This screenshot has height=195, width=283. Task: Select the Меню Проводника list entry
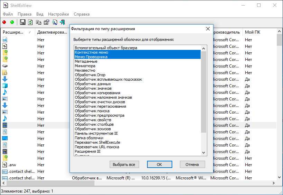pyautogui.click(x=137, y=57)
